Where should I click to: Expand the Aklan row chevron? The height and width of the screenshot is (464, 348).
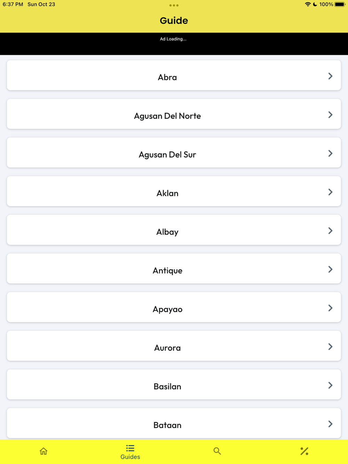330,192
